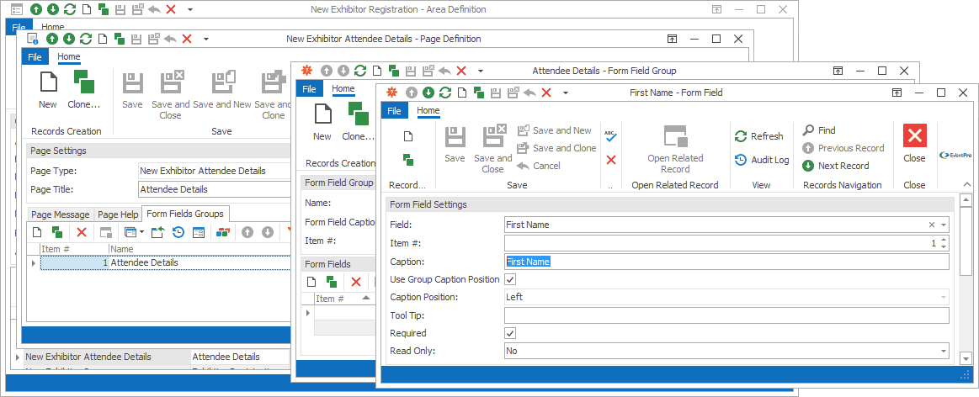
Task: Click Clone icon in Form Field Group ribbon
Action: point(359,114)
